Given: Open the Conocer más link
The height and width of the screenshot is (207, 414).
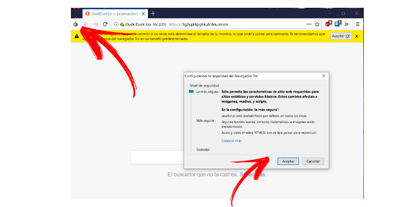Looking at the screenshot, I should [231, 141].
